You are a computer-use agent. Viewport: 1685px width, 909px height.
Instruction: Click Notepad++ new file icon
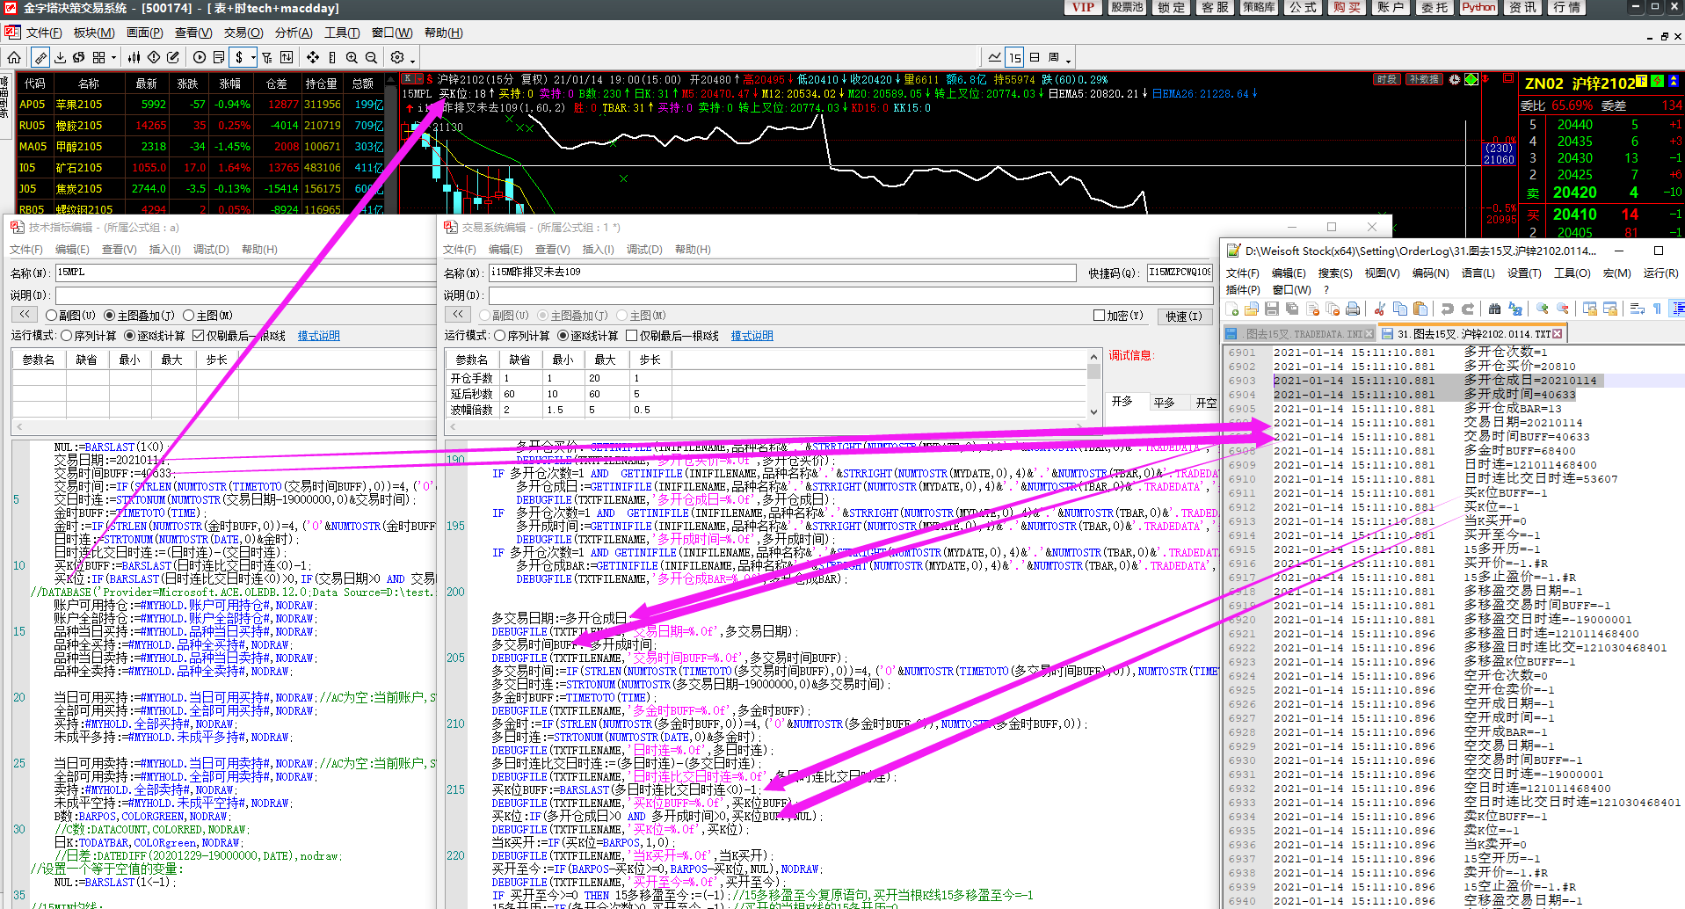(1232, 309)
